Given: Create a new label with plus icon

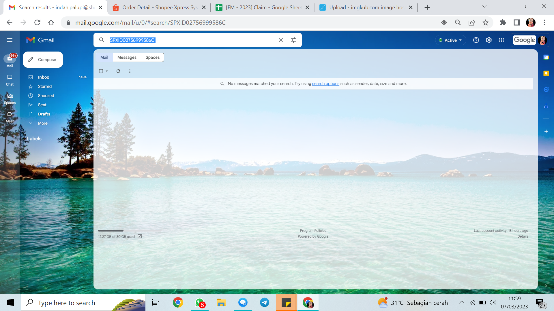Looking at the screenshot, I should point(85,139).
